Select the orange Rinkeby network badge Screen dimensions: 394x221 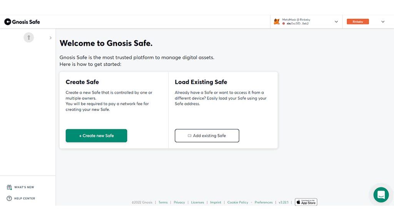pyautogui.click(x=358, y=22)
